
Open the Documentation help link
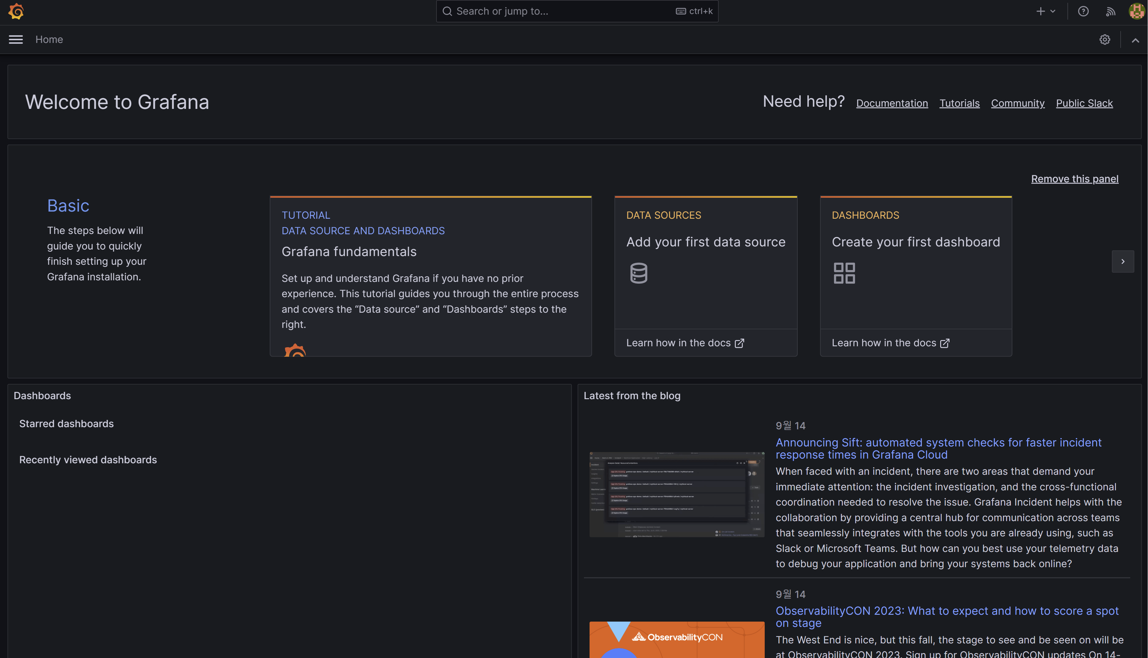pyautogui.click(x=892, y=103)
